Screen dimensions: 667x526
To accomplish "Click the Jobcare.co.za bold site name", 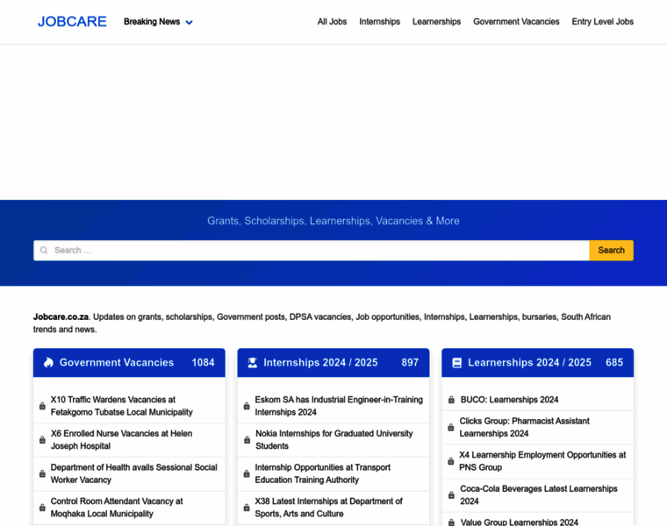I will click(61, 317).
